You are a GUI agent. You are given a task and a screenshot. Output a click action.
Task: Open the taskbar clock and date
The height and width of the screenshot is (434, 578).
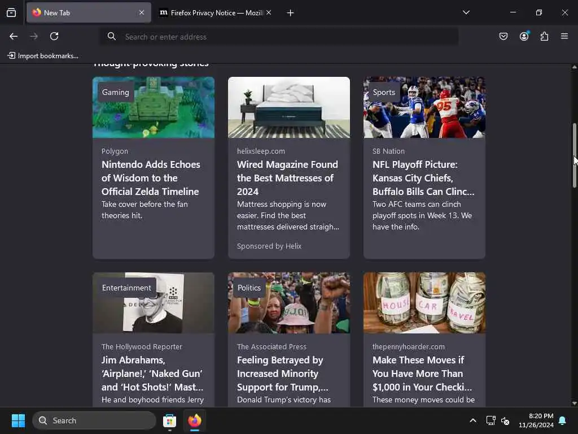click(536, 420)
